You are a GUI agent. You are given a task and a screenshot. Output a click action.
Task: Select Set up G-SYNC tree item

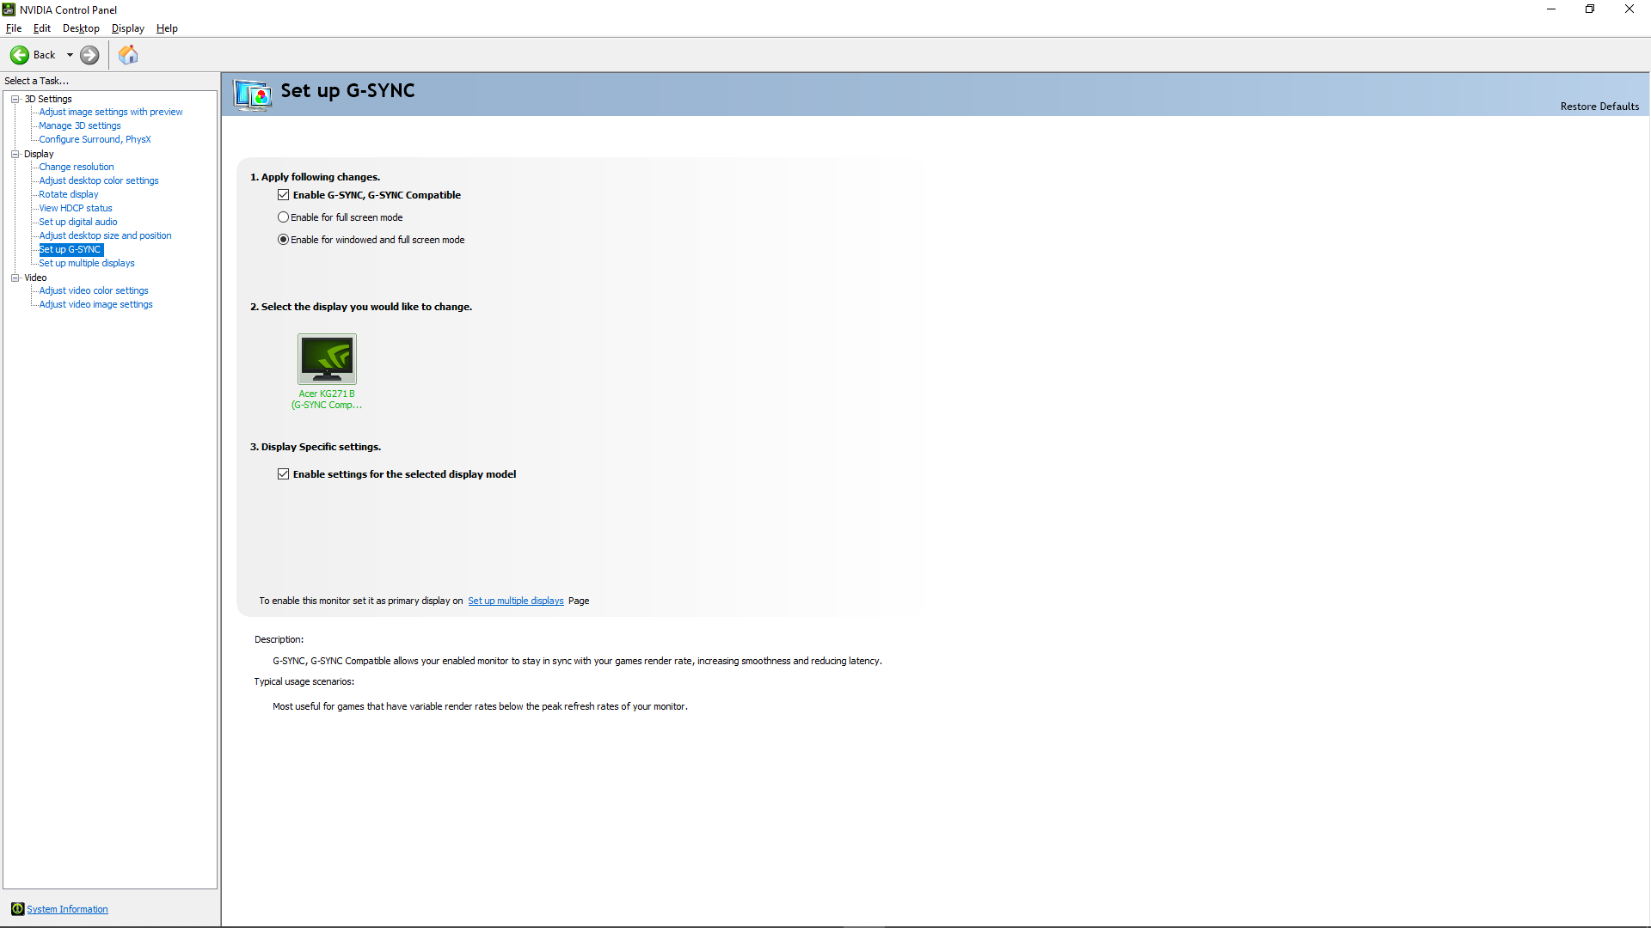(x=71, y=249)
